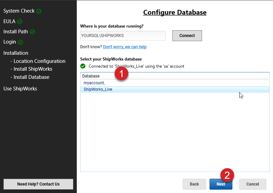
Task: Select Install Database sub-step
Action: click(30, 77)
